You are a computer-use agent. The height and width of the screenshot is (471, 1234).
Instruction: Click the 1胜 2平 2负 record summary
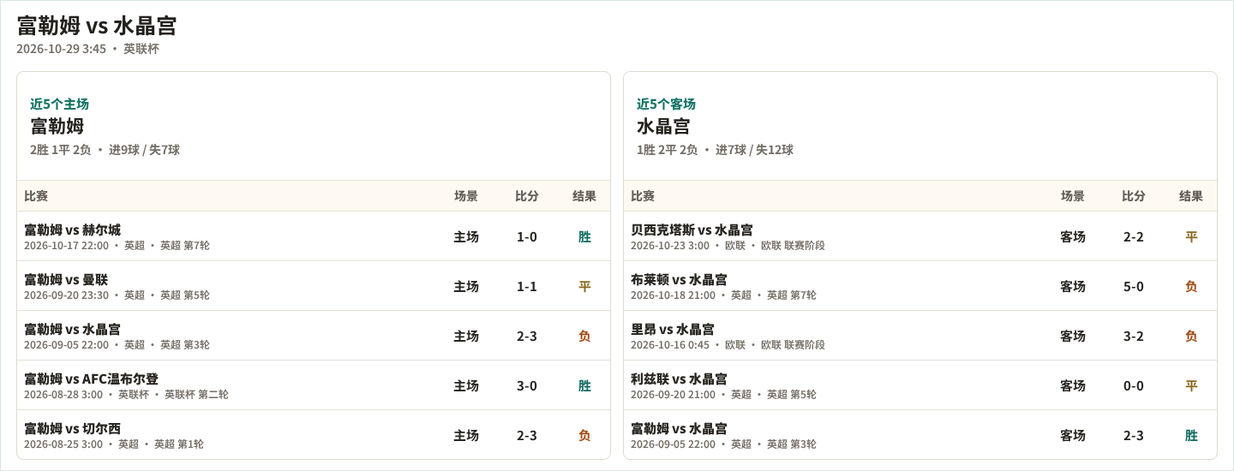pyautogui.click(x=668, y=150)
